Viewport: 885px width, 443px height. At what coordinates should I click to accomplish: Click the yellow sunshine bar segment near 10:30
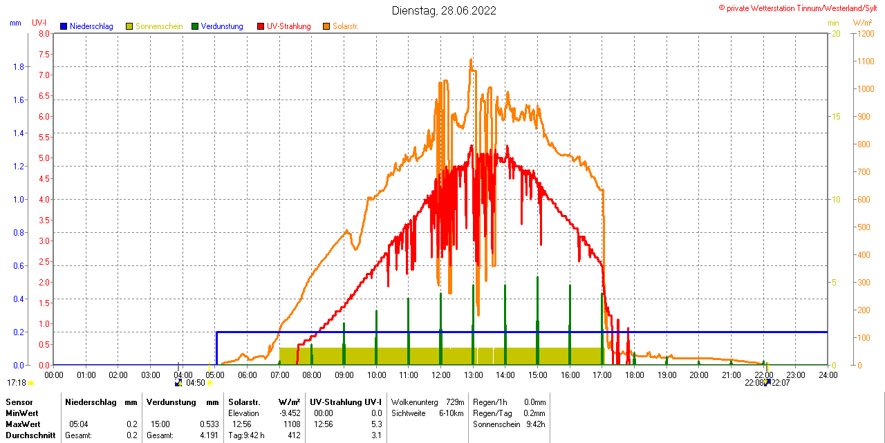(392, 356)
